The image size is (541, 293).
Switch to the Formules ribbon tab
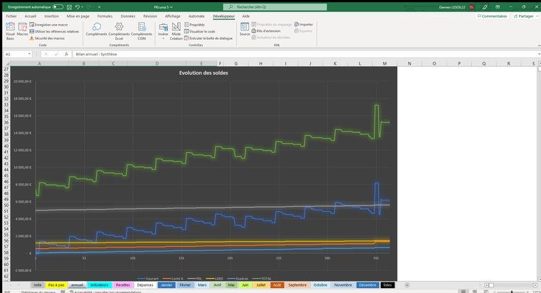click(105, 15)
